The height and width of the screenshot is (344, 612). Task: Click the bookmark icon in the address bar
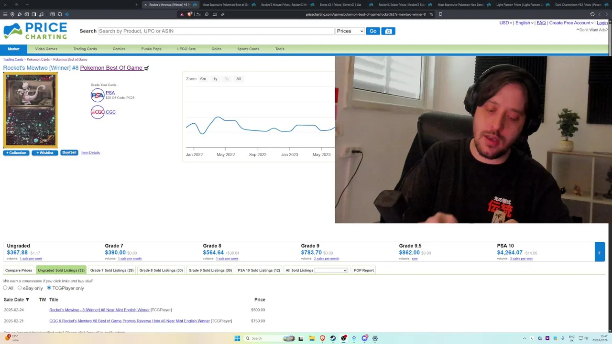click(440, 14)
